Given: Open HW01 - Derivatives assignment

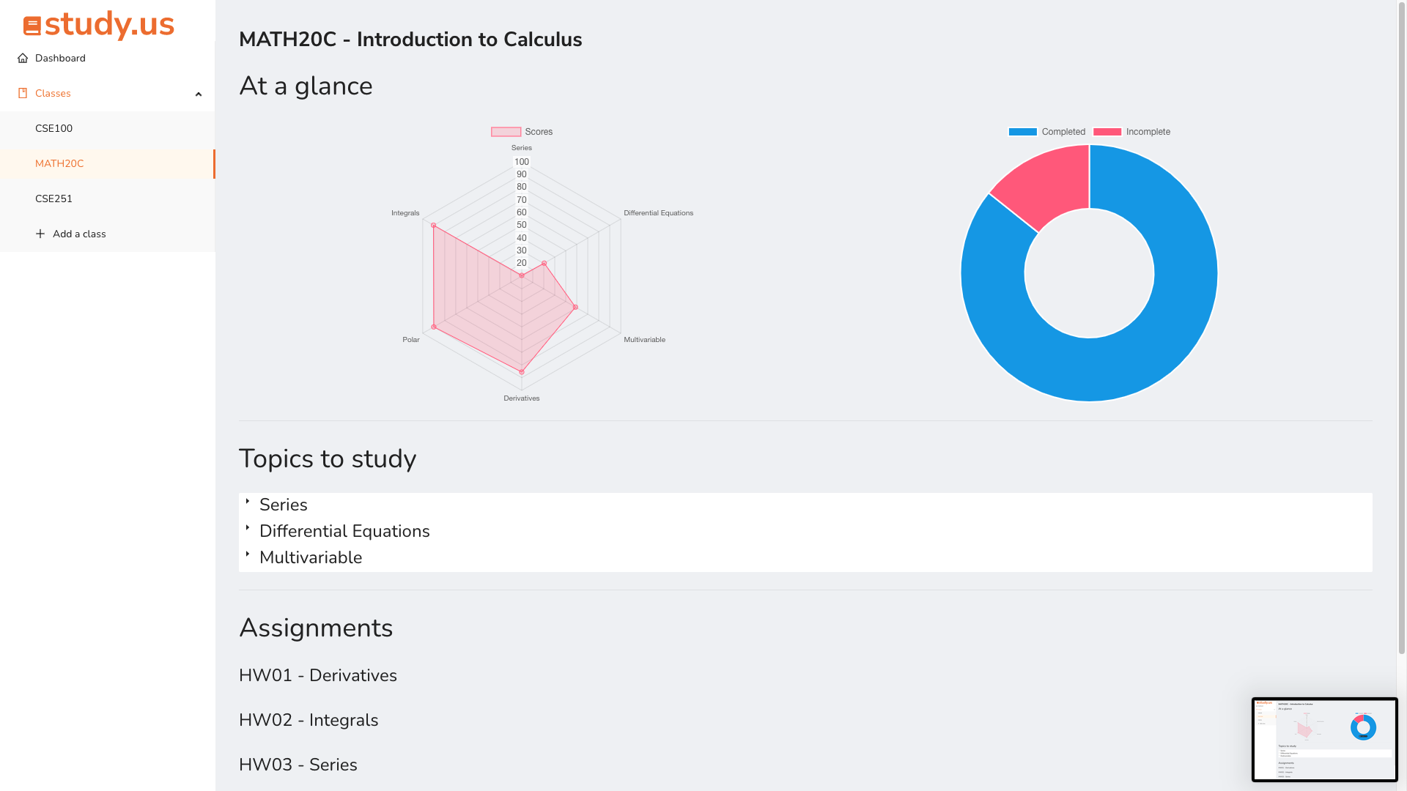Looking at the screenshot, I should (317, 675).
